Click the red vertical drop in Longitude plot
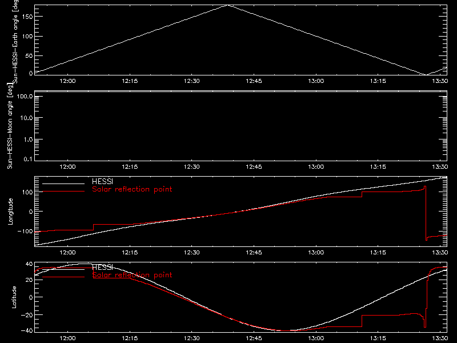457x343 pixels. pyautogui.click(x=426, y=213)
